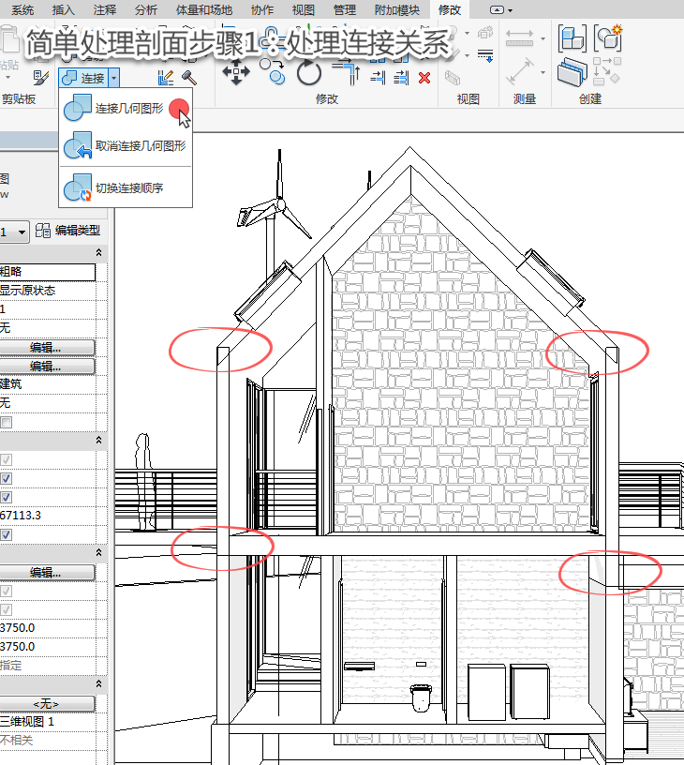Click the <无> button above 三维视图 1
The height and width of the screenshot is (765, 684).
tap(47, 703)
